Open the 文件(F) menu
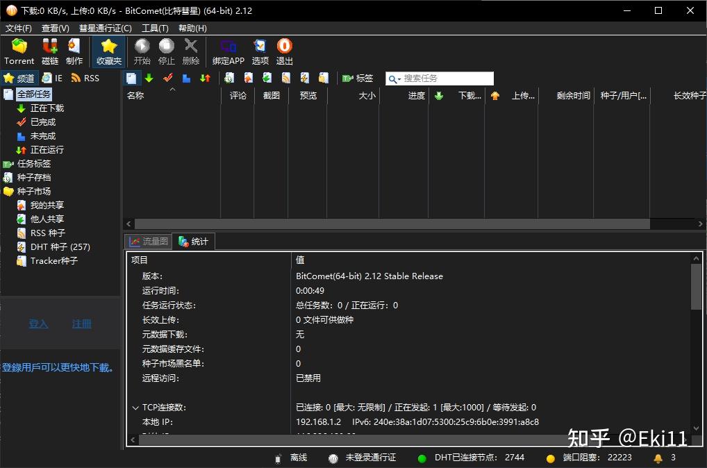This screenshot has width=707, height=468. (x=19, y=28)
